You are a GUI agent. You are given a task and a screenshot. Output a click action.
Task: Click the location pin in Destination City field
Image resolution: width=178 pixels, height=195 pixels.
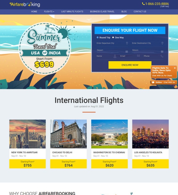click(162, 43)
